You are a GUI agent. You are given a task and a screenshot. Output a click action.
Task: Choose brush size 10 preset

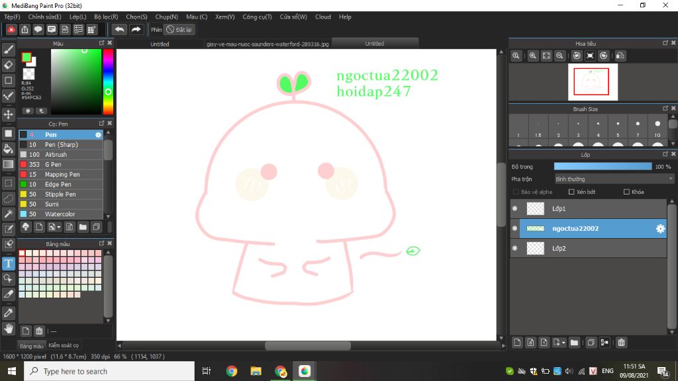click(x=657, y=128)
